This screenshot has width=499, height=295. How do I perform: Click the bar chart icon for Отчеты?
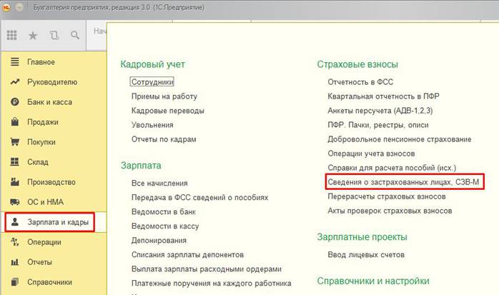click(14, 262)
